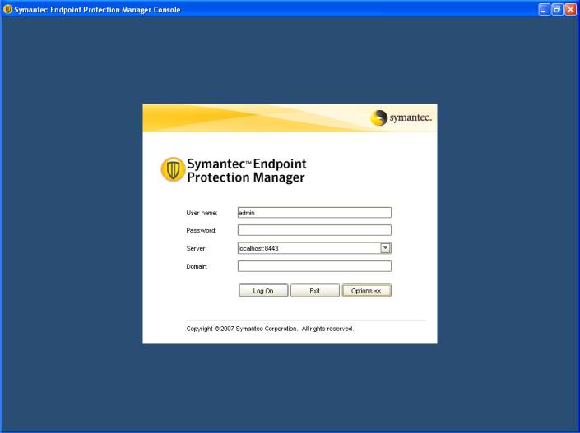The width and height of the screenshot is (580, 433).
Task: Click the copyright 2007 Symantec Corporation text
Action: 270,329
